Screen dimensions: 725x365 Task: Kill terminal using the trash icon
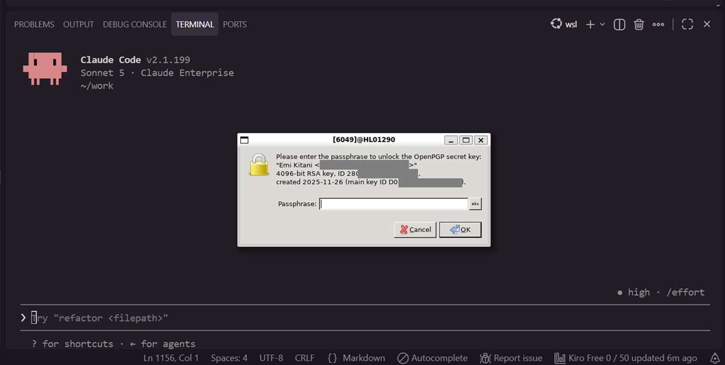pos(639,24)
